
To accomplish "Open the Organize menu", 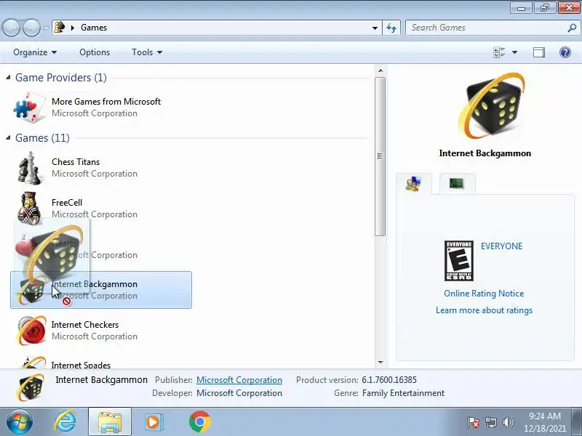I will pyautogui.click(x=35, y=52).
